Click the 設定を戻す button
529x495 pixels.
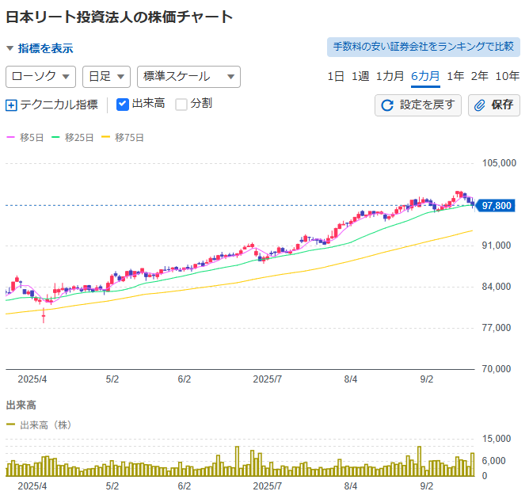pyautogui.click(x=418, y=105)
